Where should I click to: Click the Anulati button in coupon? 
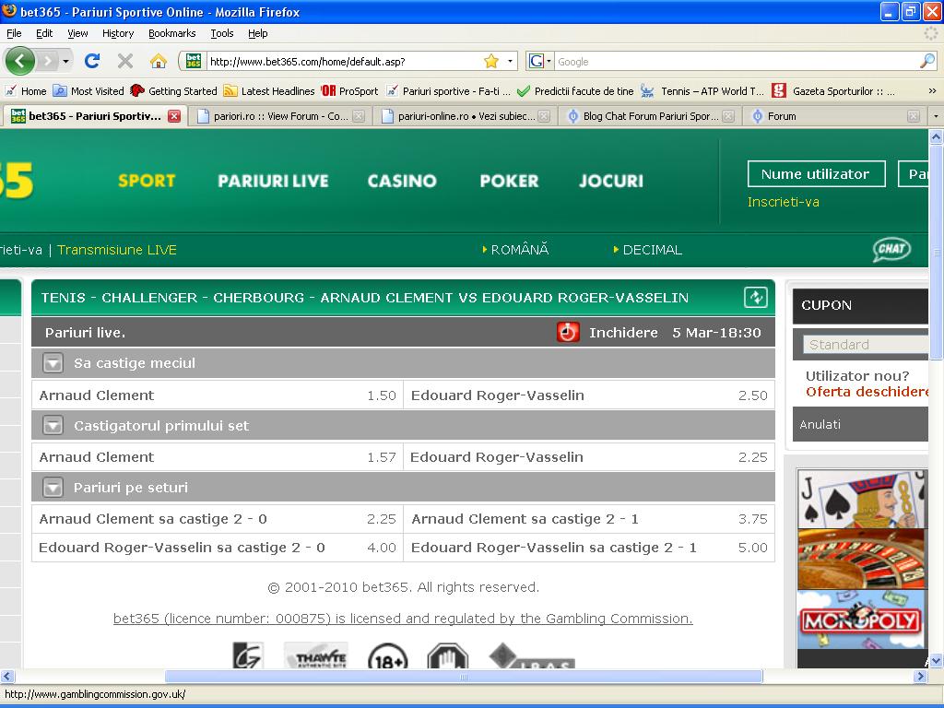coord(820,424)
